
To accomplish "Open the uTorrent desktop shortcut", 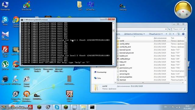I will [5, 65].
